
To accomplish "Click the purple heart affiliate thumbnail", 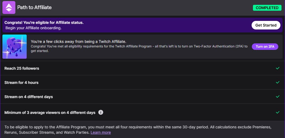I will click(x=15, y=47).
